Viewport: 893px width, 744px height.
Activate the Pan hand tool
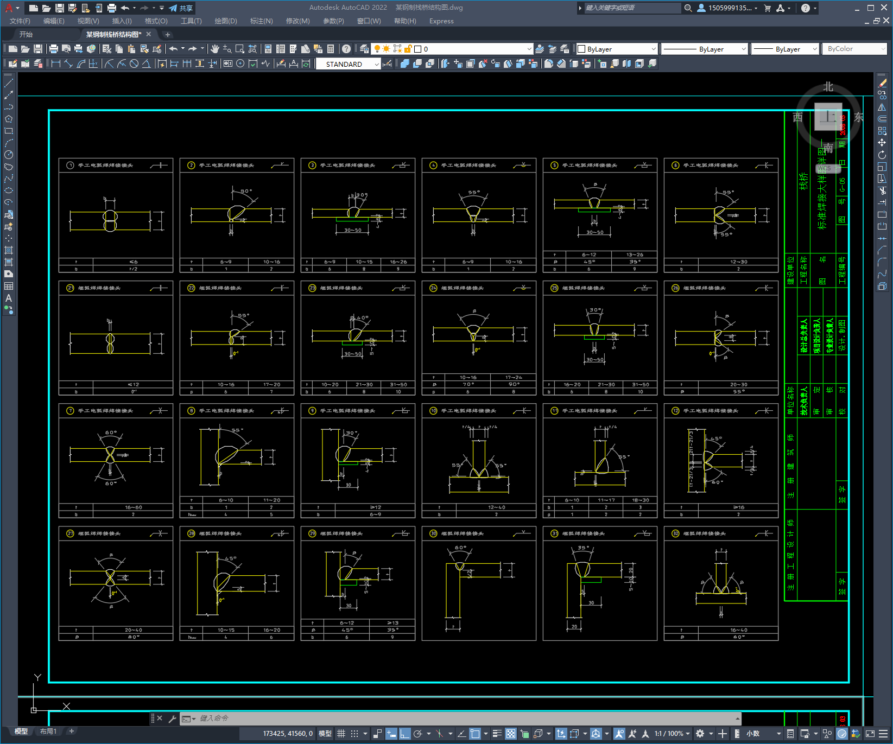tap(215, 49)
